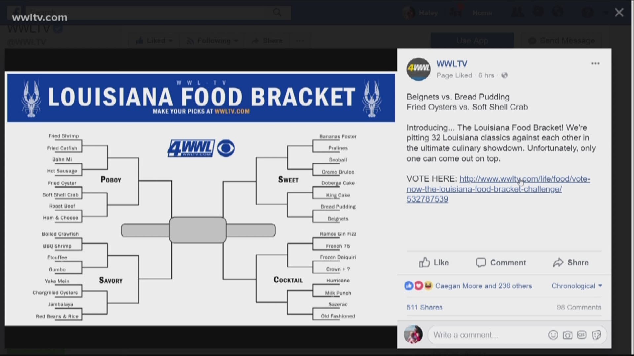Image resolution: width=634 pixels, height=356 pixels.
Task: Click the emoji icon in comment box
Action: pyautogui.click(x=554, y=335)
